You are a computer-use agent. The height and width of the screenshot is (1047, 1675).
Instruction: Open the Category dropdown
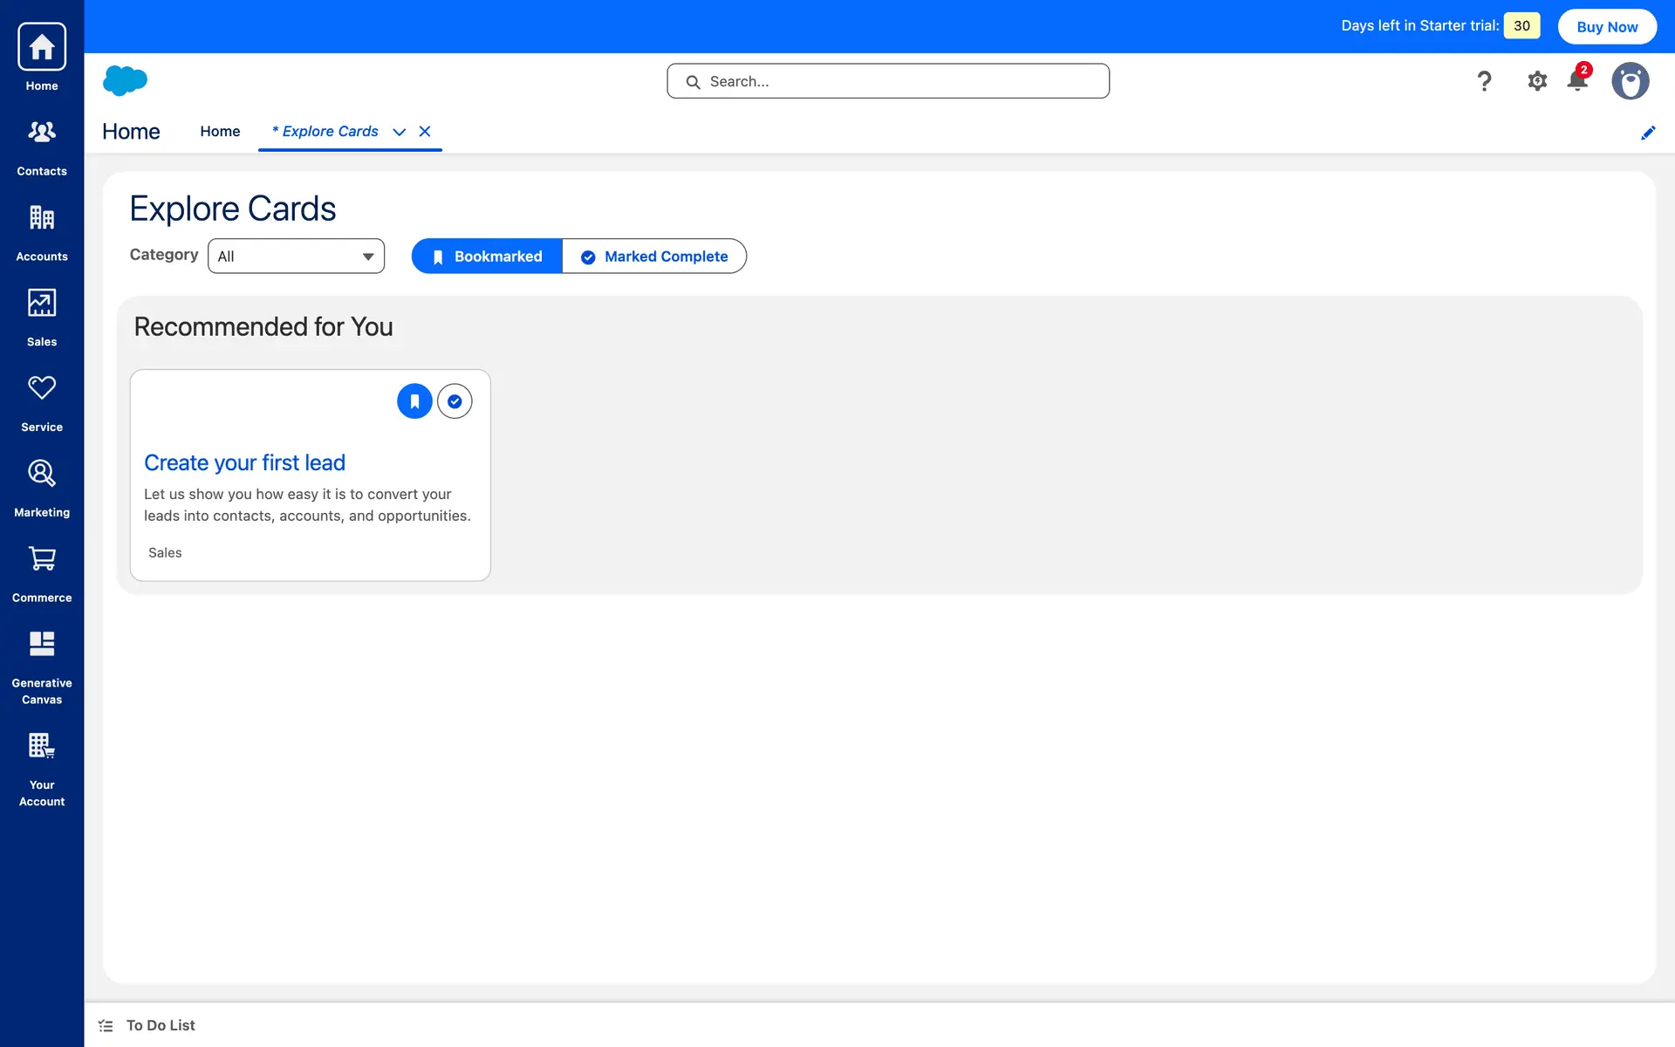pos(296,257)
